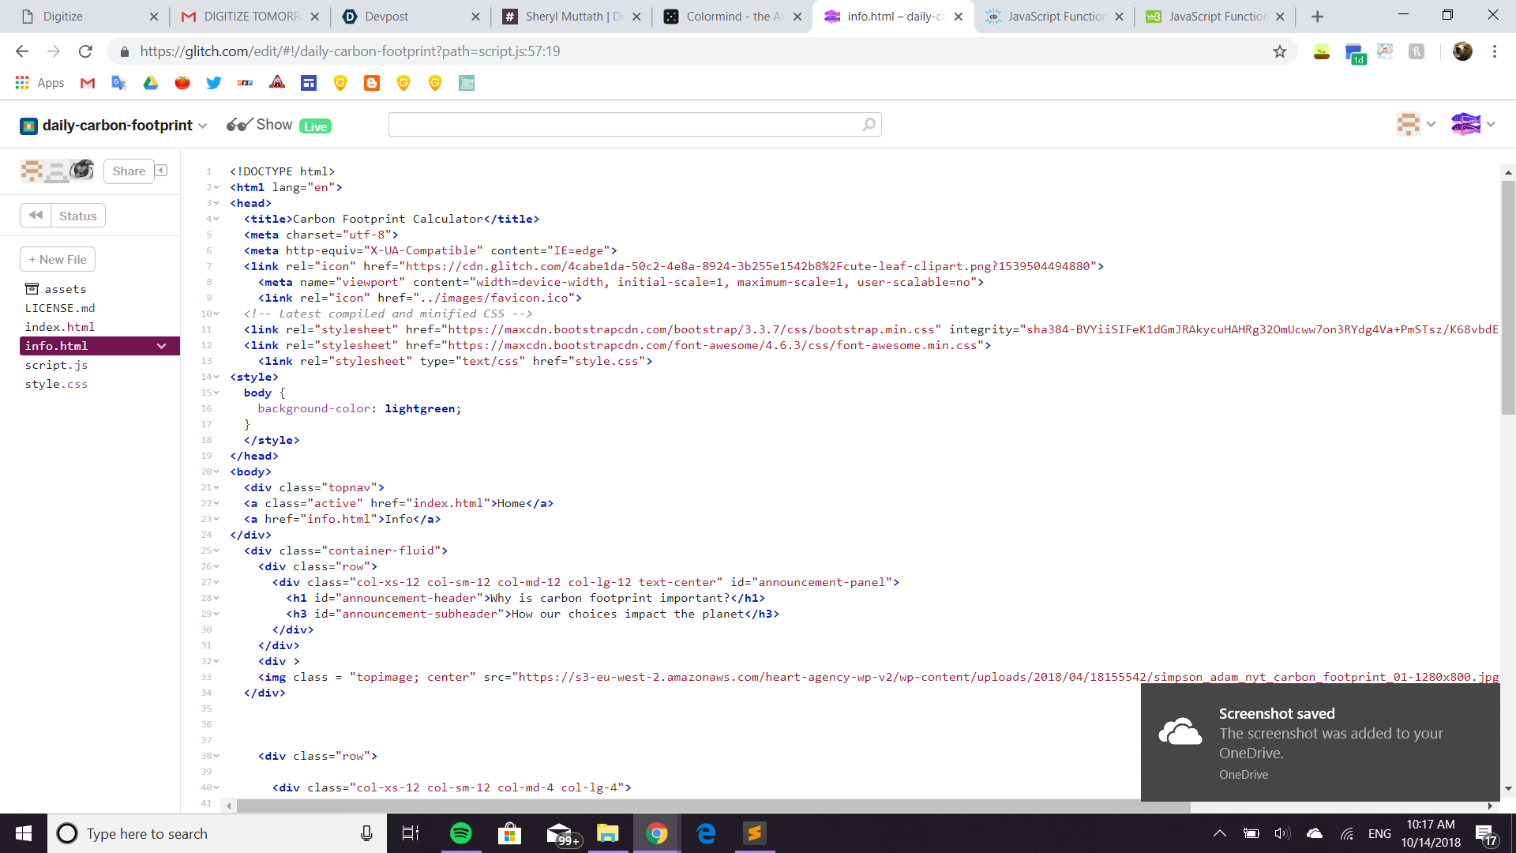The width and height of the screenshot is (1516, 853).
Task: Switch to the Devpost browser tab
Action: coord(387,16)
